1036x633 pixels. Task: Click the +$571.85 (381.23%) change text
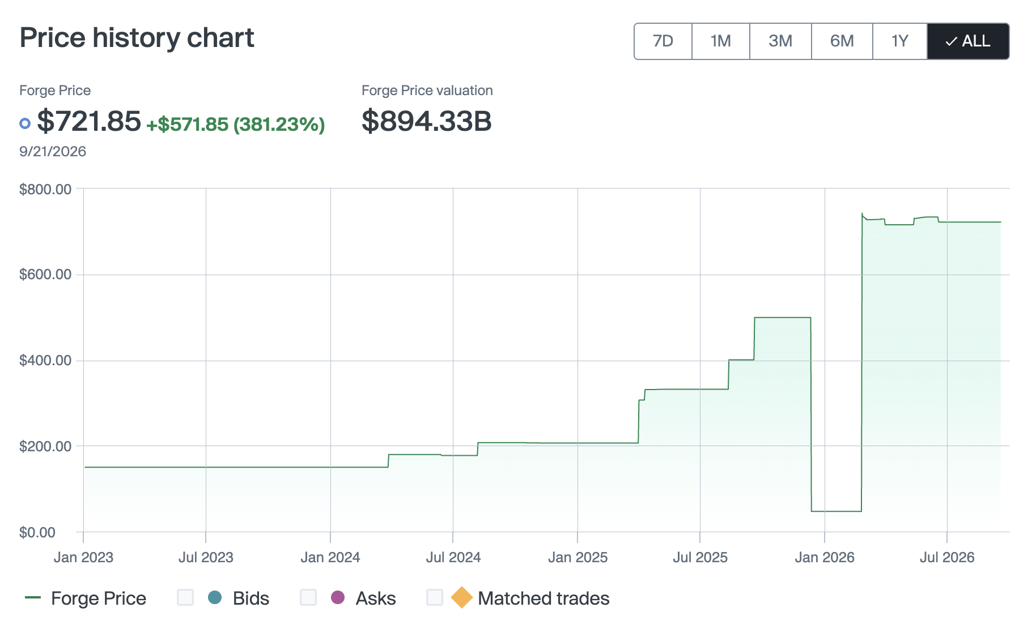coord(236,125)
